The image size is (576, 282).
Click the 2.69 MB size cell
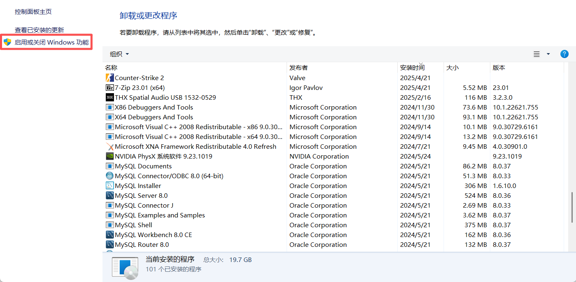(475, 205)
